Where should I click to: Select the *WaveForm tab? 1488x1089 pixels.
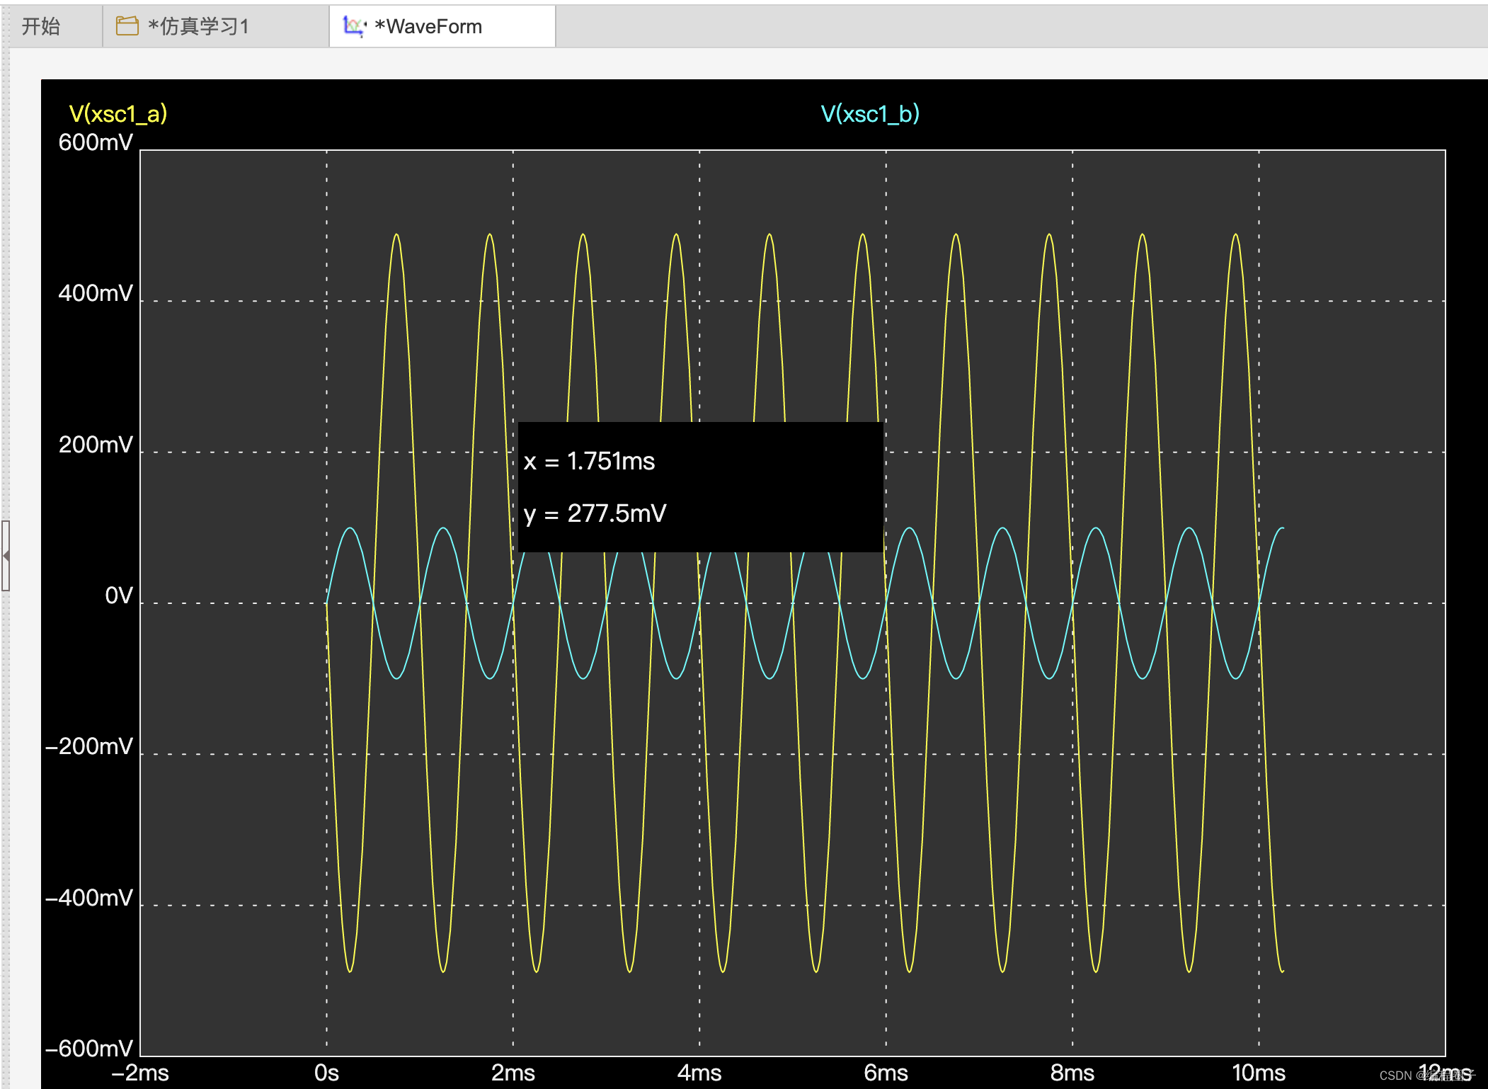(x=428, y=27)
